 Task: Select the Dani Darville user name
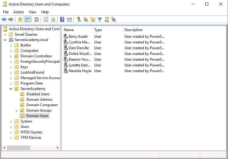[79, 48]
